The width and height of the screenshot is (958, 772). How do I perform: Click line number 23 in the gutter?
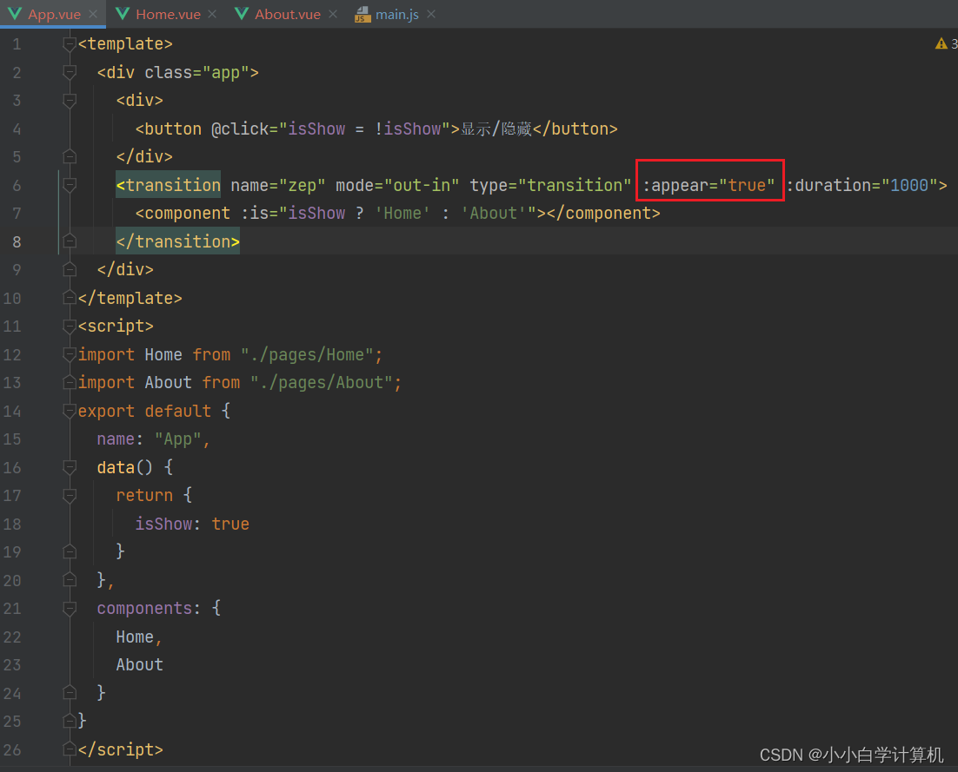tap(12, 665)
